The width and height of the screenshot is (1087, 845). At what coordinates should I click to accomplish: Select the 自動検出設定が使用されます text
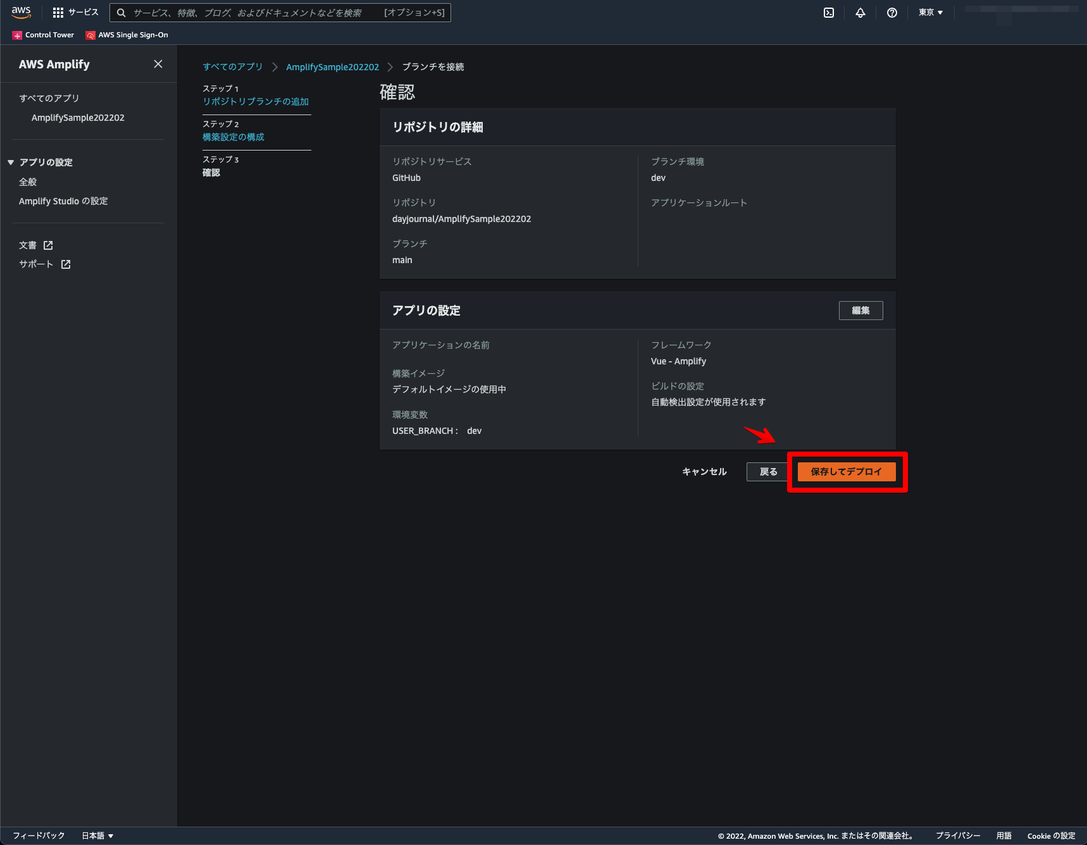[709, 402]
